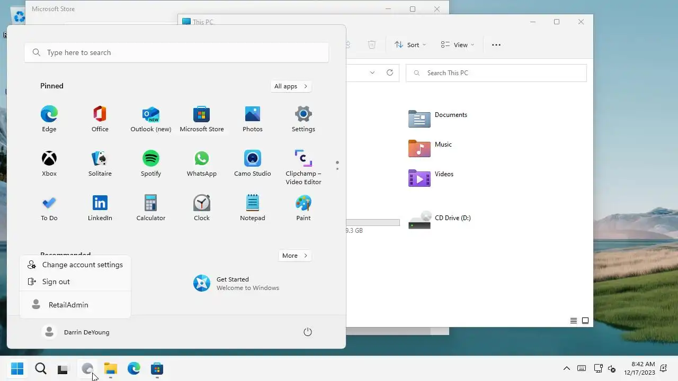Select Change account settings

[x=75, y=265]
